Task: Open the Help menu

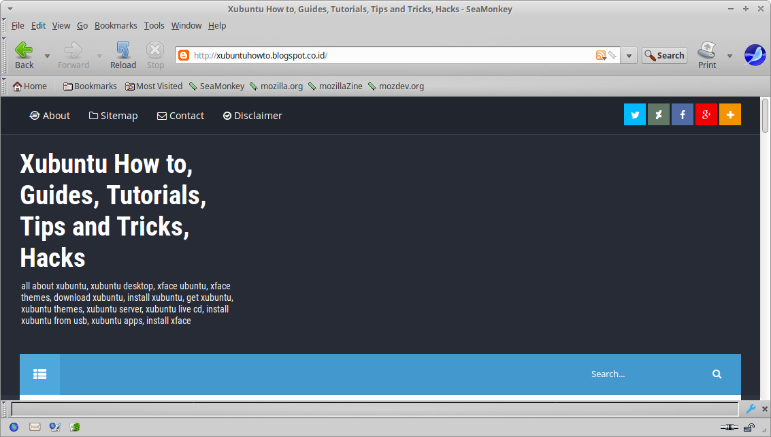Action: [217, 26]
